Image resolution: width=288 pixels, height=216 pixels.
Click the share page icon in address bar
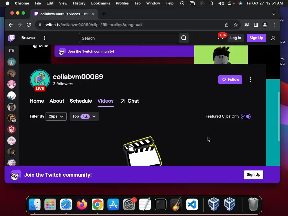(x=227, y=25)
